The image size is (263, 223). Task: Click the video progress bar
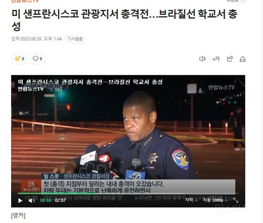(128, 193)
